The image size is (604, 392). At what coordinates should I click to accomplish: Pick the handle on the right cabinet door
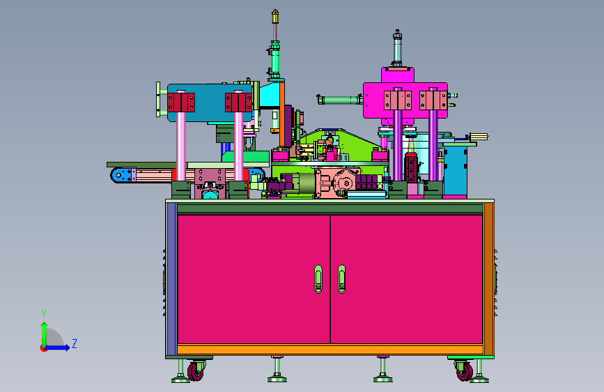[341, 279]
